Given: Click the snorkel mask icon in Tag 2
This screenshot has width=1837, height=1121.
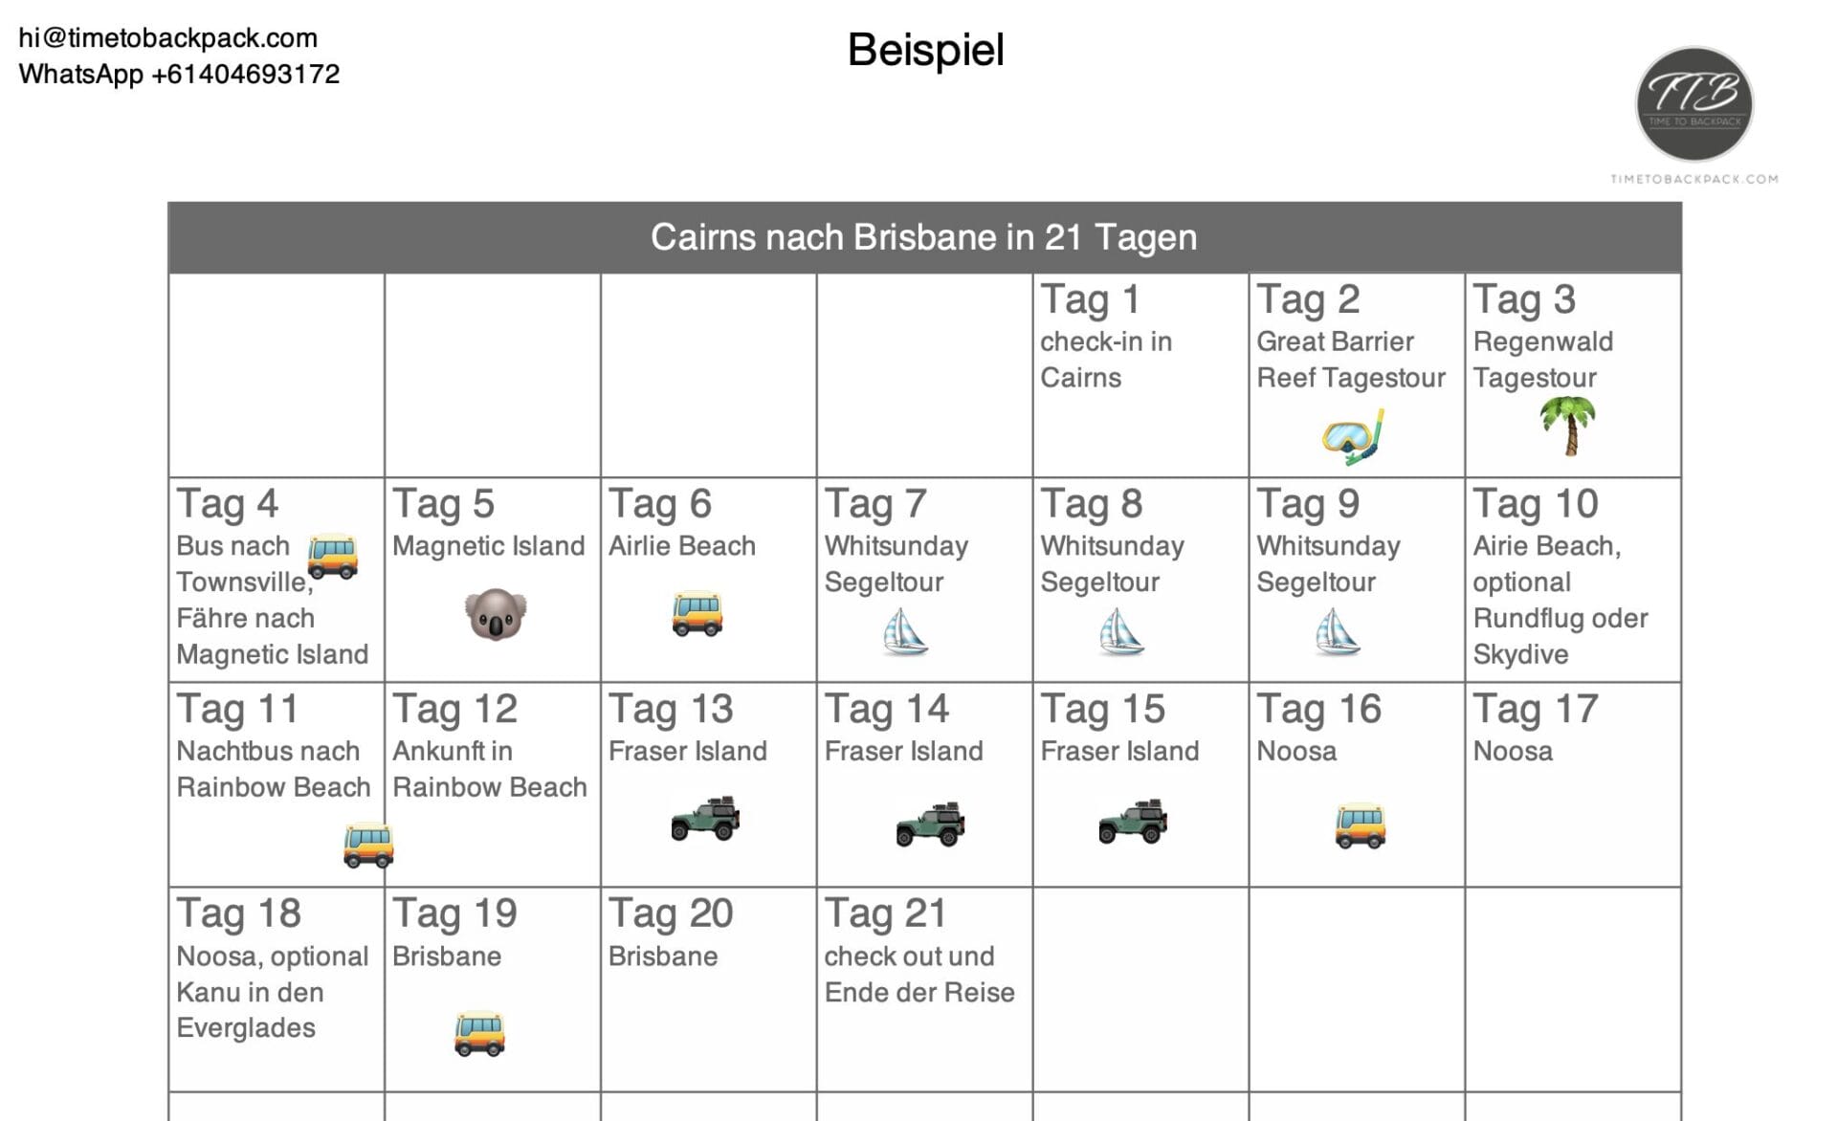Looking at the screenshot, I should point(1353,438).
